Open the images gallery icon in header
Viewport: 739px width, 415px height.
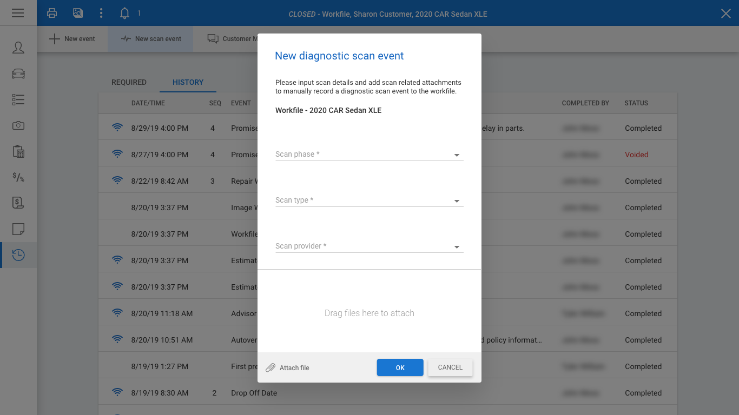click(x=78, y=13)
